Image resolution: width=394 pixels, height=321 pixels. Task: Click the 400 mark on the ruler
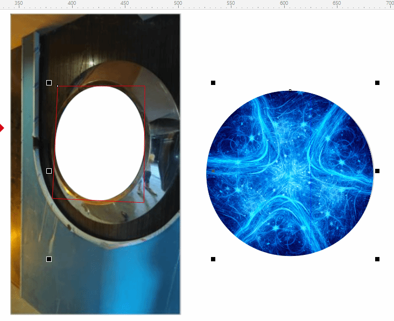point(72,4)
